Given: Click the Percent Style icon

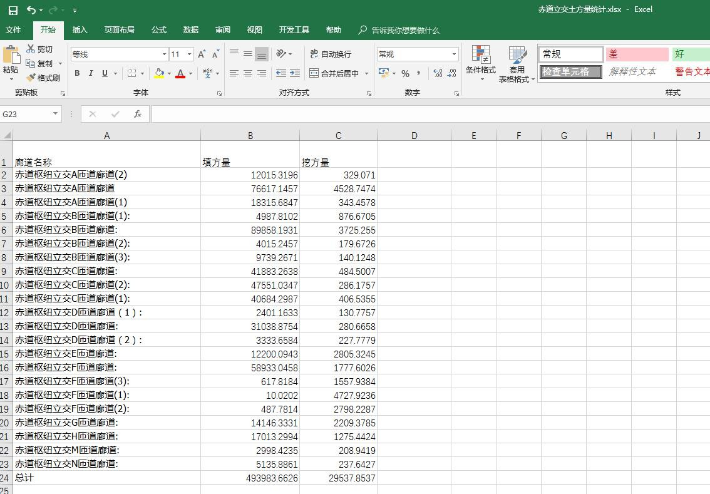Looking at the screenshot, I should tap(405, 73).
